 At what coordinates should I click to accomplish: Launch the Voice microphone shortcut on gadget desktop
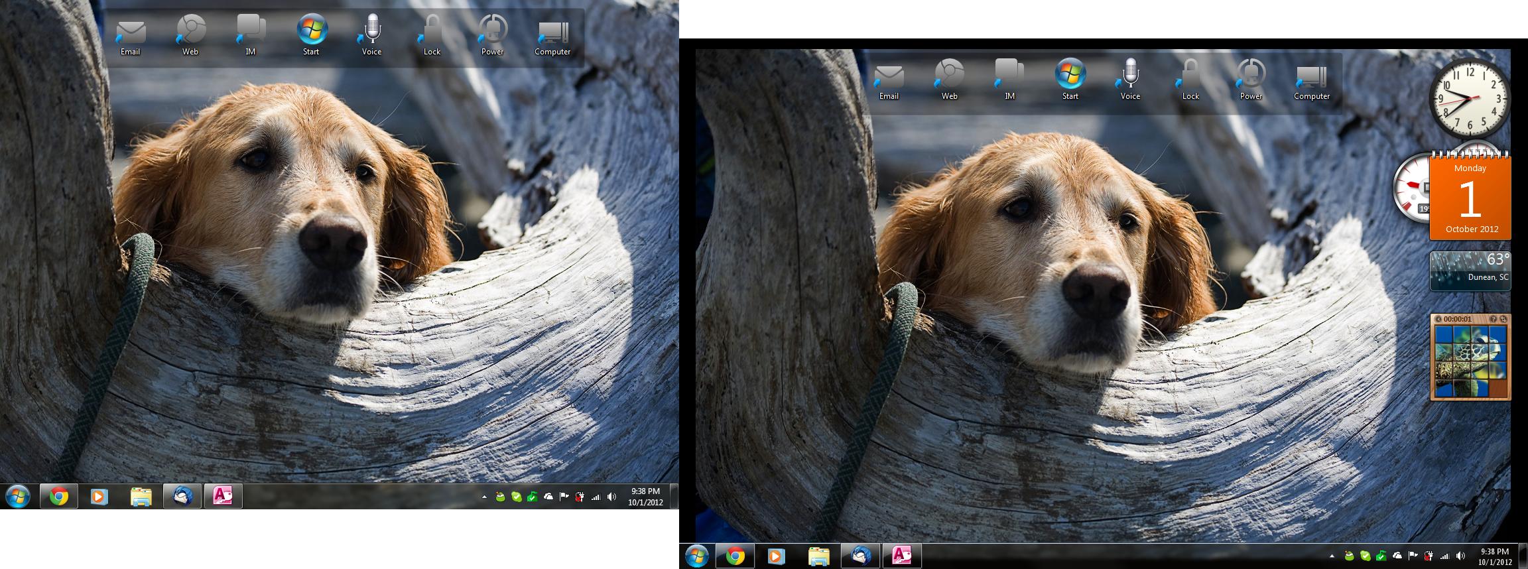click(x=1130, y=80)
